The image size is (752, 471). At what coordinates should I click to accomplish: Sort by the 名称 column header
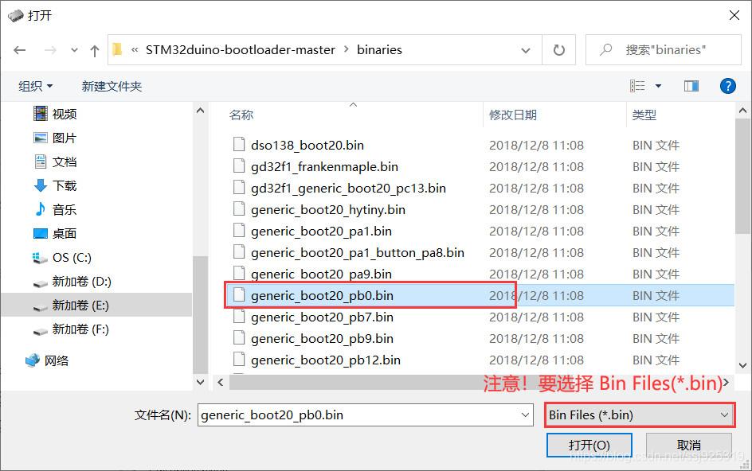click(241, 115)
